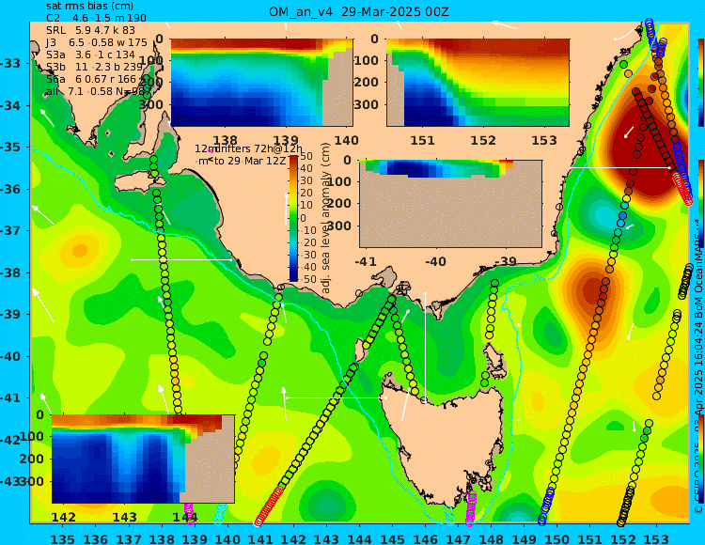Select the C2 satellite statistics row
This screenshot has width=705, height=545.
96,18
